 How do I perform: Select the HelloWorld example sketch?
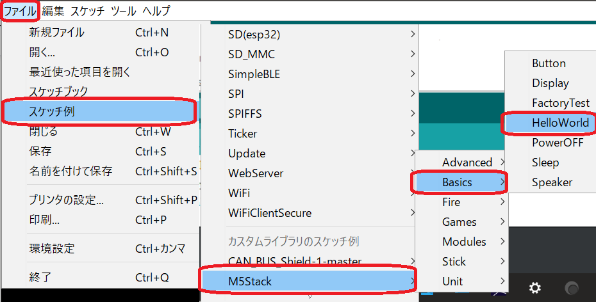click(559, 123)
